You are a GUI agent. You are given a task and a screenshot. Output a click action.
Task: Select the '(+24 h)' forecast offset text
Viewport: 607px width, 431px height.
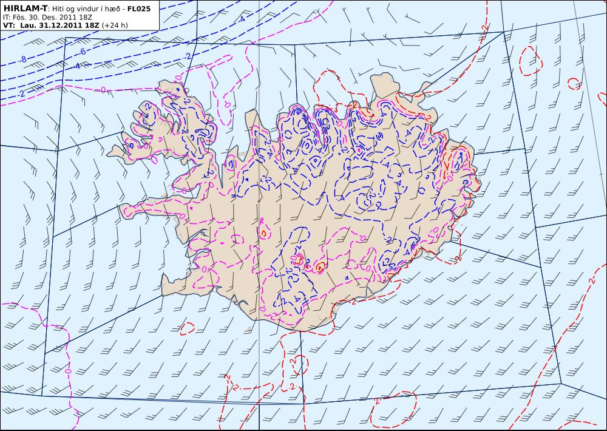point(115,25)
